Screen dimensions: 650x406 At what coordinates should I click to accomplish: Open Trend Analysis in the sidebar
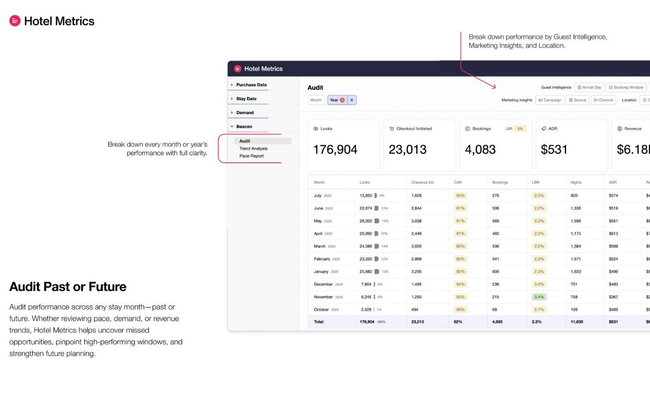click(x=253, y=149)
